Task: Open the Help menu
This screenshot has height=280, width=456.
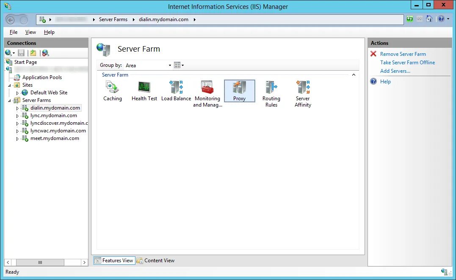Action: [49, 32]
